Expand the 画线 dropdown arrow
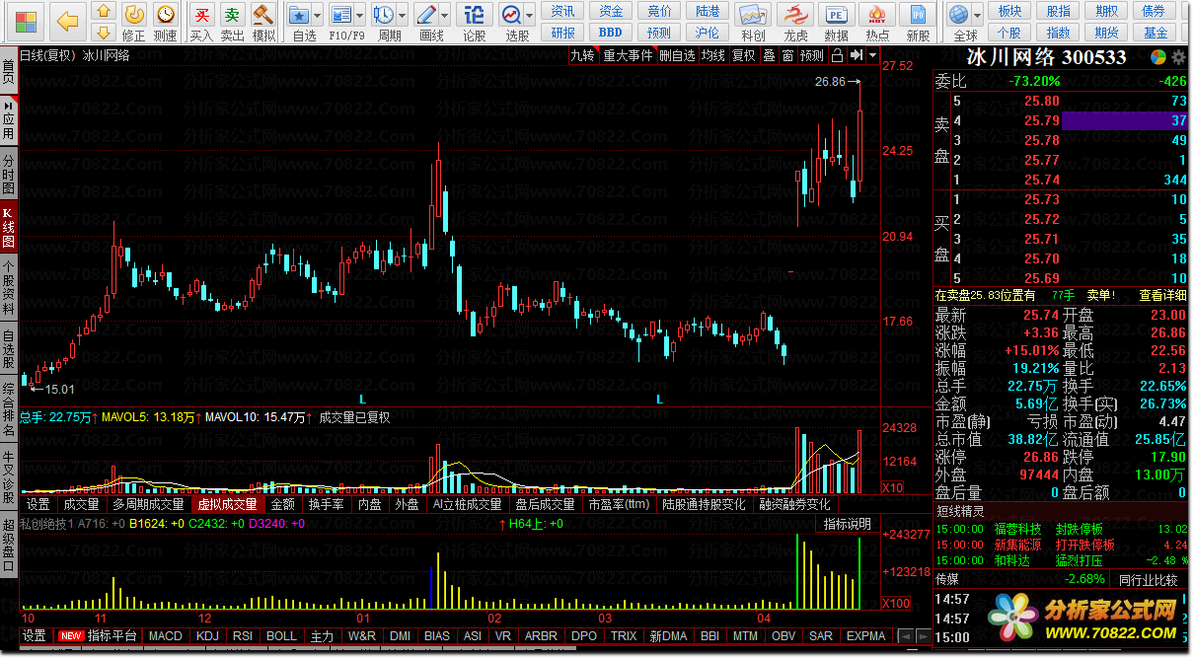 [444, 15]
